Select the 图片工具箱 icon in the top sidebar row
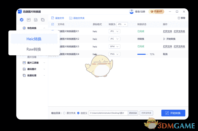The width and height of the screenshot is (198, 131). point(29,20)
